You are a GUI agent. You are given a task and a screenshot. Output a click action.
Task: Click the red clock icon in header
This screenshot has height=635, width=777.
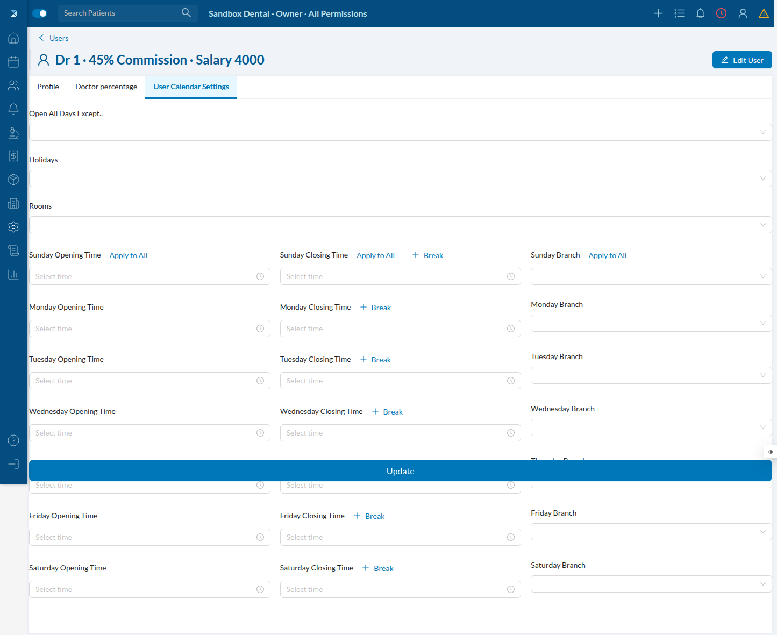click(722, 13)
